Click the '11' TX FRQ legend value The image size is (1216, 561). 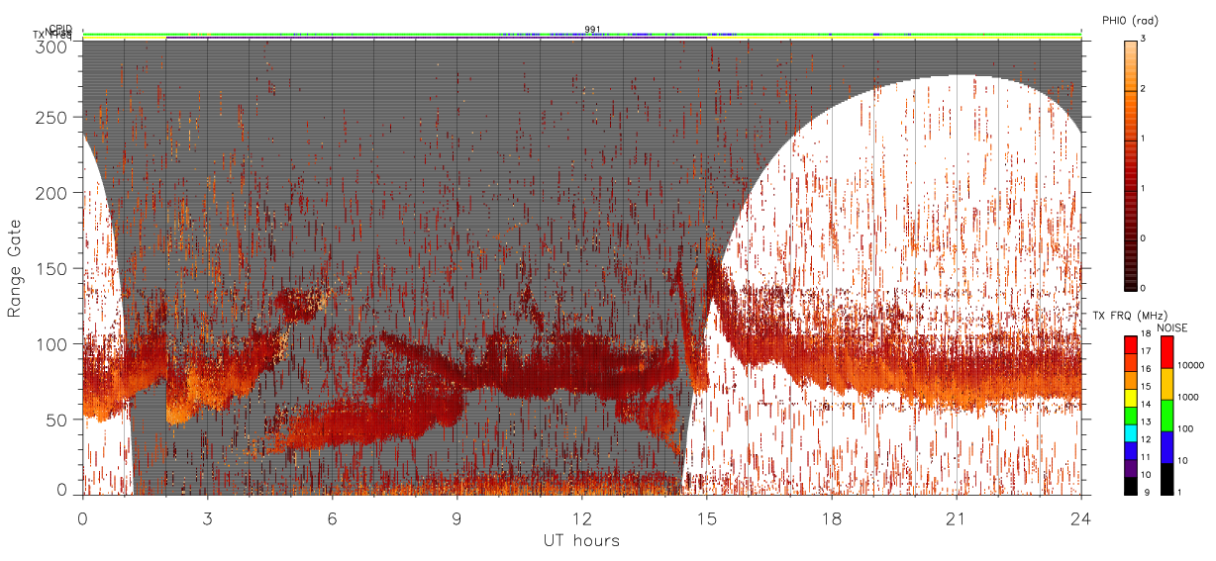coord(1146,457)
